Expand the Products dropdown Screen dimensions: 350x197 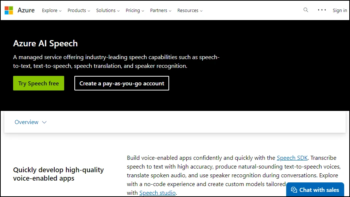[79, 11]
